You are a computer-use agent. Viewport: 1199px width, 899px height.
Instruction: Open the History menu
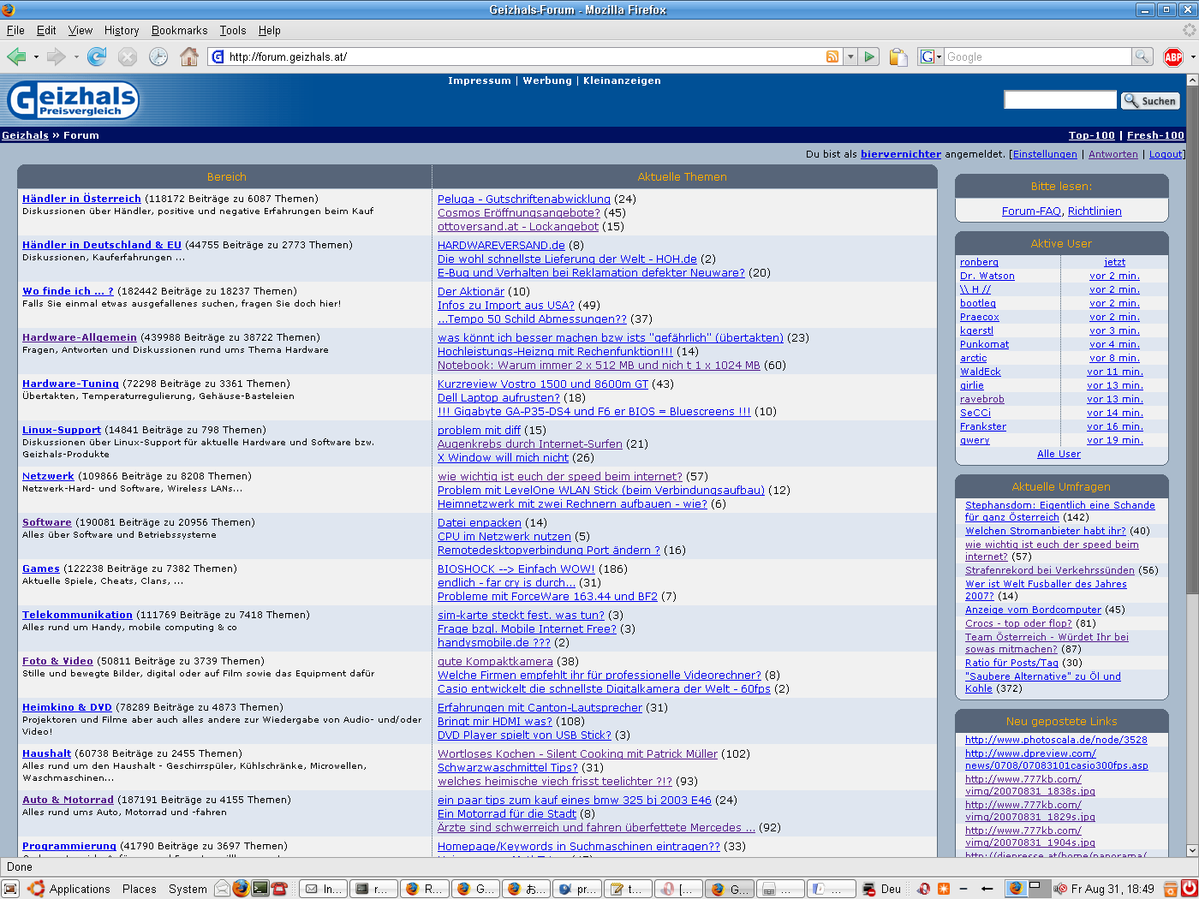click(x=122, y=30)
